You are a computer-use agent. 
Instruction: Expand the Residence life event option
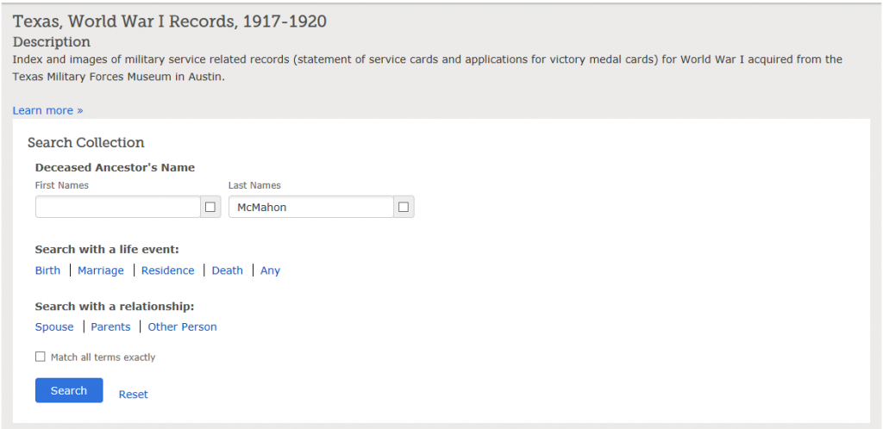click(168, 270)
